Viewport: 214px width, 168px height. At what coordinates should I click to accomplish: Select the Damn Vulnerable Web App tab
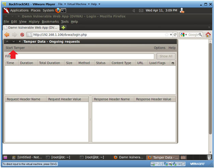click(31, 28)
